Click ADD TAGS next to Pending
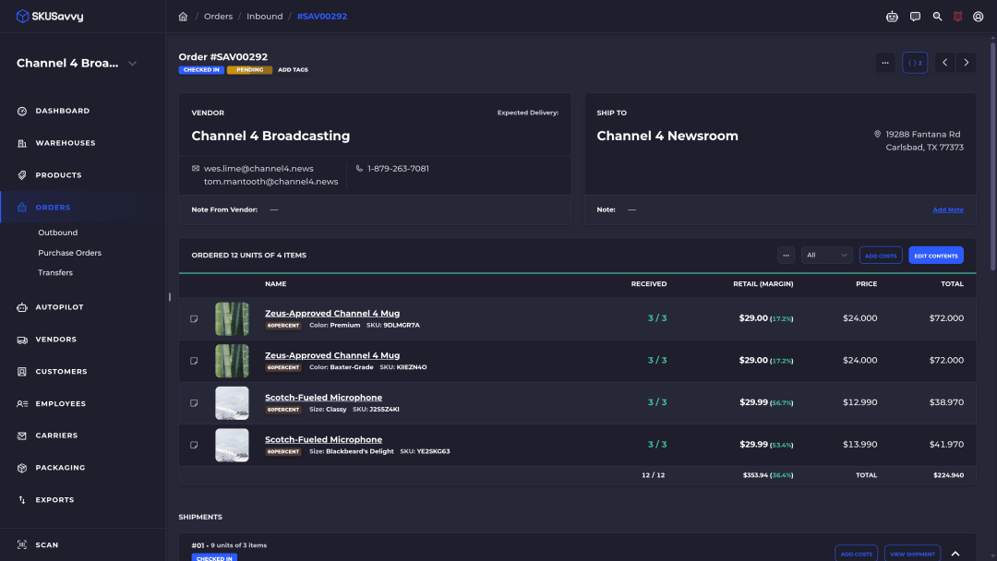Screen dimensions: 997x561 pyautogui.click(x=294, y=70)
